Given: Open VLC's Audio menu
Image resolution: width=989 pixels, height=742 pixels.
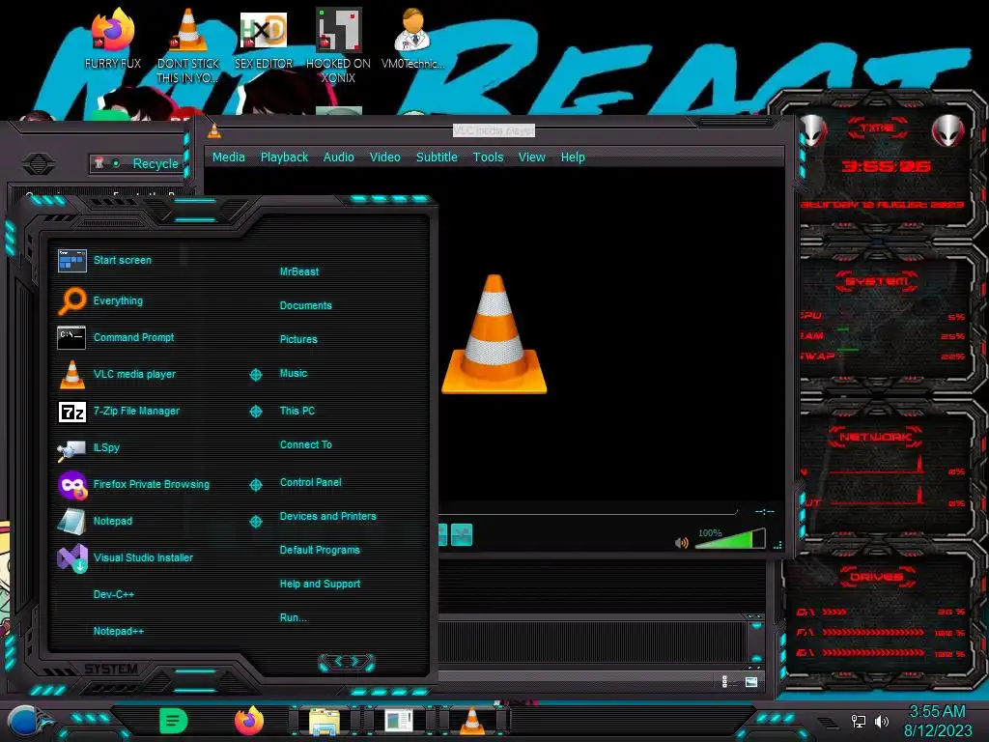Looking at the screenshot, I should 339,157.
